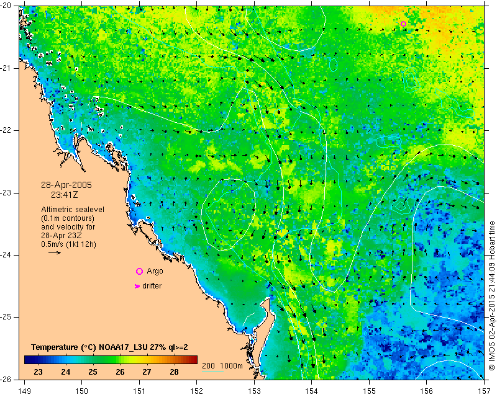Click the longitude axis label 156
The height and width of the screenshot is (397, 497).
click(427, 391)
